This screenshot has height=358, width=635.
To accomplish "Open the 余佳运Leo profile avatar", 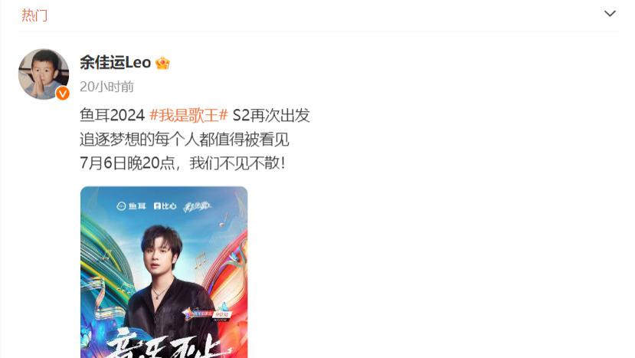I will [x=44, y=74].
